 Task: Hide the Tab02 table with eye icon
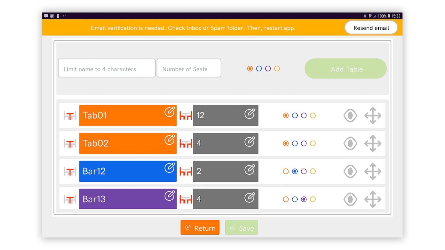pyautogui.click(x=350, y=143)
